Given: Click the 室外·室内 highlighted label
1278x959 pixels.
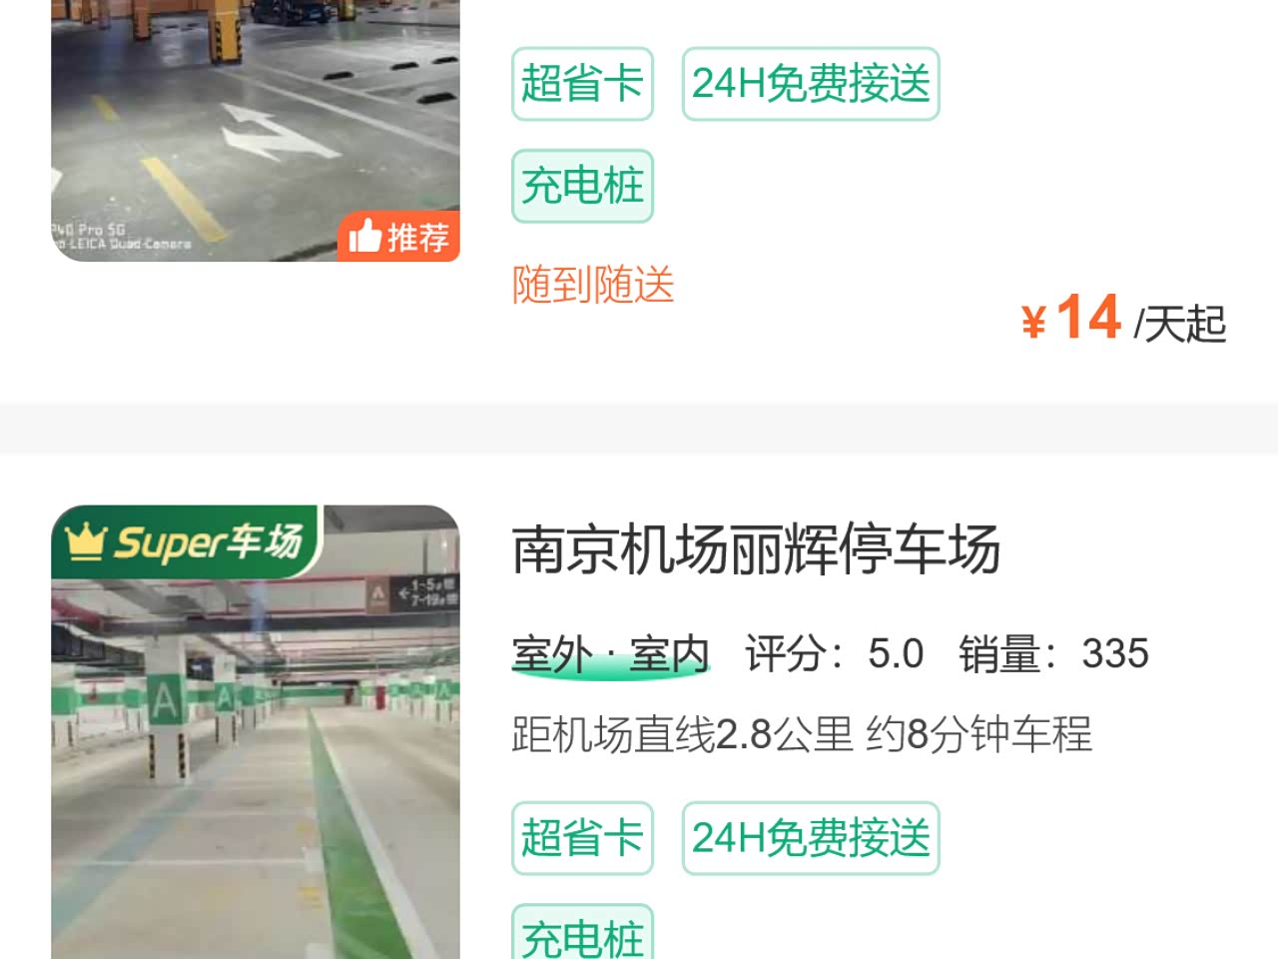Looking at the screenshot, I should 611,655.
